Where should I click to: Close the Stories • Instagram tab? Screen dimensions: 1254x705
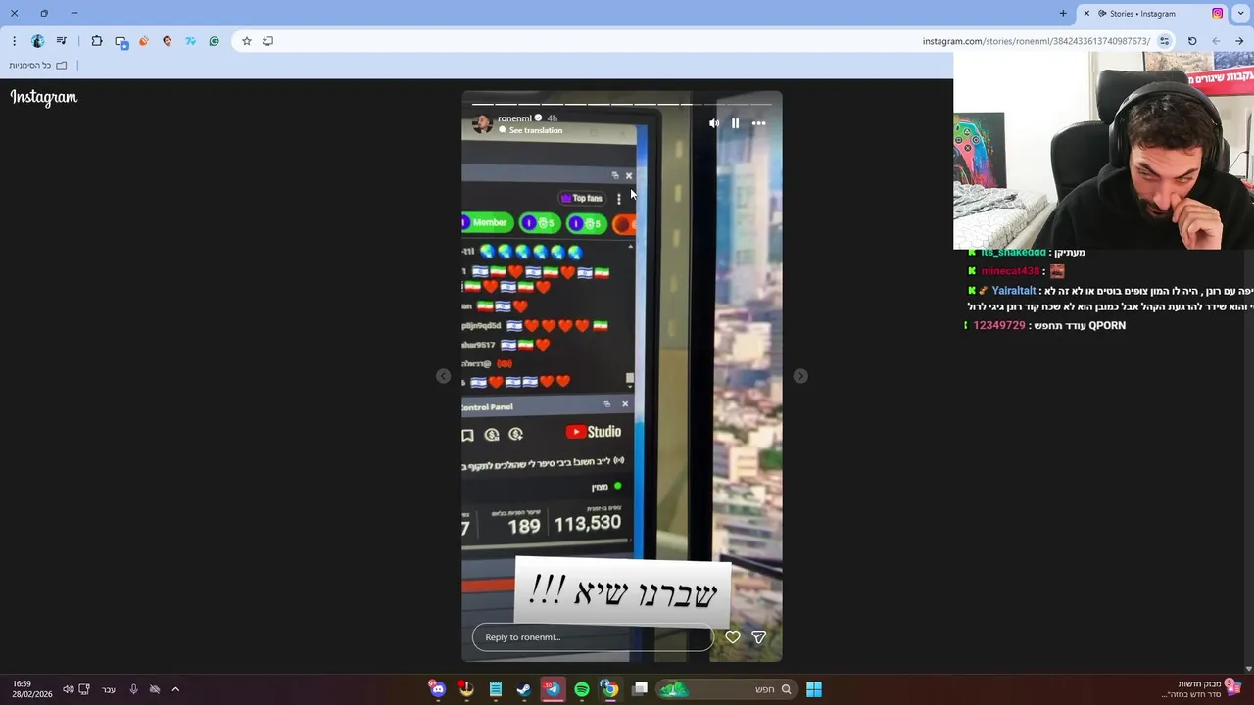coord(1086,14)
